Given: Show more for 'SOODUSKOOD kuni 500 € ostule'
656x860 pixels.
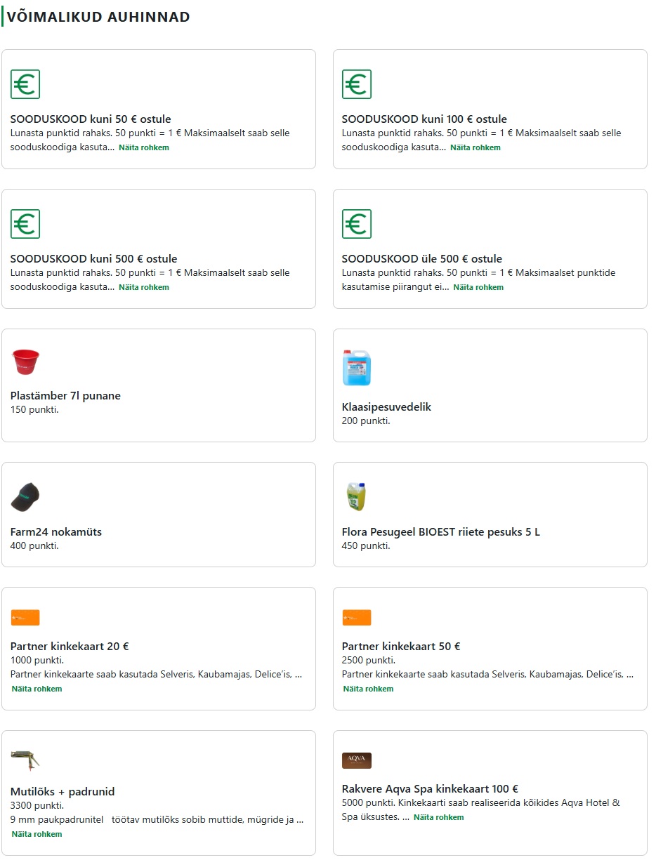Looking at the screenshot, I should 144,288.
